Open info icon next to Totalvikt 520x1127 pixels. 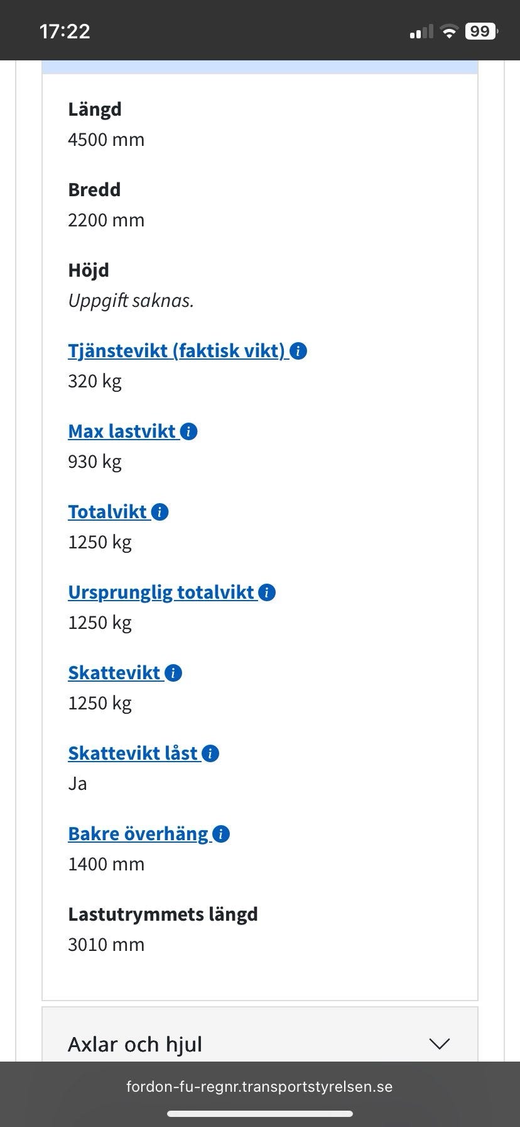(x=160, y=512)
